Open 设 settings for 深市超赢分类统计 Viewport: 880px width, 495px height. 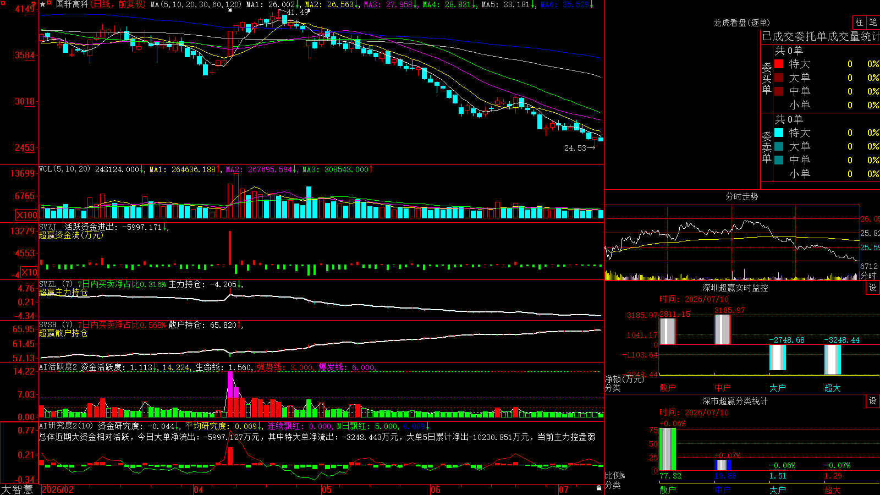click(872, 401)
